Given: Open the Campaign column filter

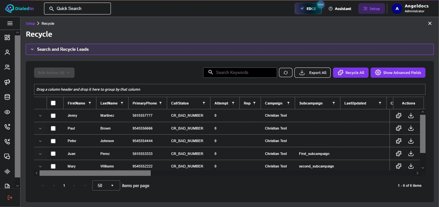Looking at the screenshot, I should point(288,103).
